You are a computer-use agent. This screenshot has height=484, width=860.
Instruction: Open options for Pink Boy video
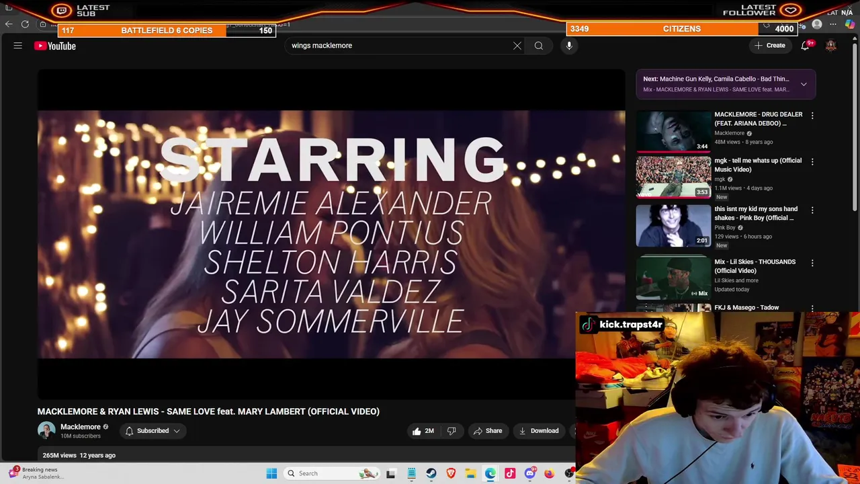[x=812, y=210]
